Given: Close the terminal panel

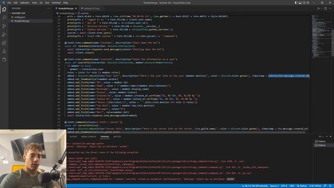Looking at the screenshot, I should pos(330,136).
